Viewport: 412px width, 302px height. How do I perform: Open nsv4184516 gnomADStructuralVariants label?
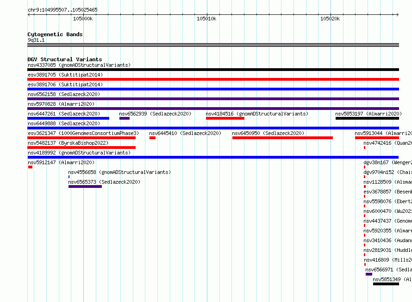(257, 114)
